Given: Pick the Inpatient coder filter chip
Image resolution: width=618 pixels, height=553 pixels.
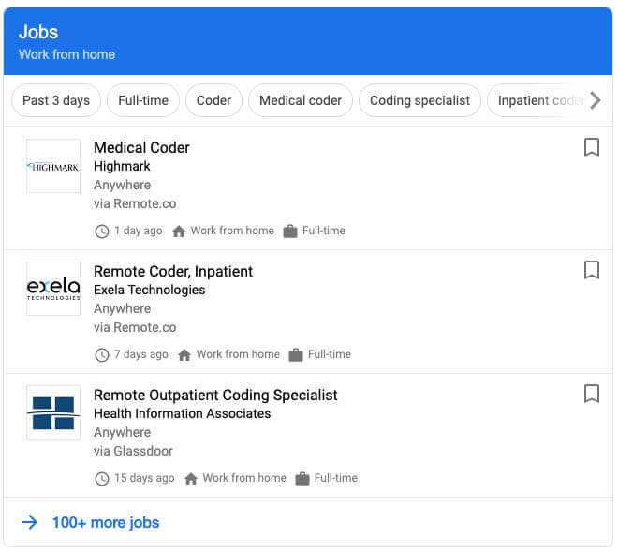Looking at the screenshot, I should 538,100.
